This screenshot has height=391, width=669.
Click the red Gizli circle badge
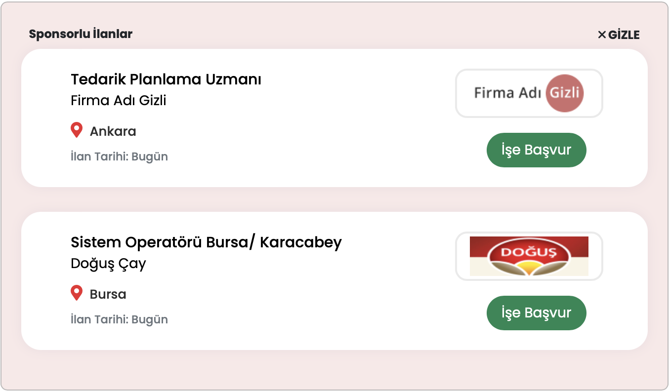coord(565,93)
